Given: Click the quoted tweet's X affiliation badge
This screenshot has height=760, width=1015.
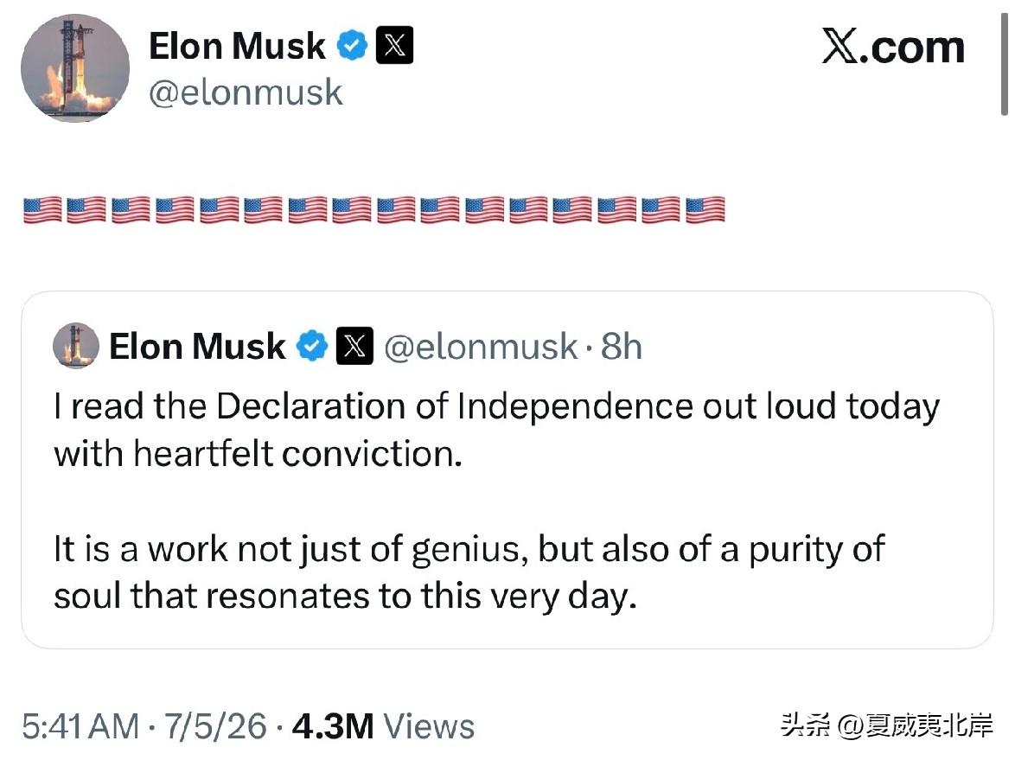Looking at the screenshot, I should (x=354, y=346).
